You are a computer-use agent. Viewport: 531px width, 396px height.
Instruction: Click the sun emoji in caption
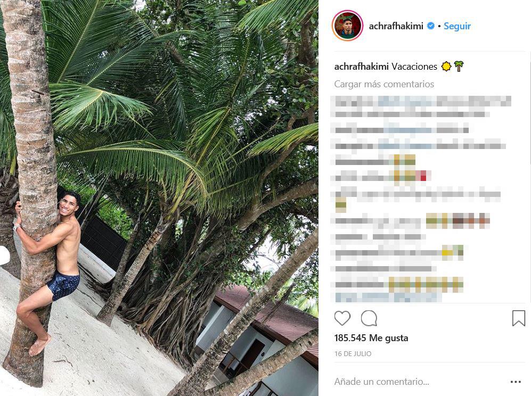[446, 67]
